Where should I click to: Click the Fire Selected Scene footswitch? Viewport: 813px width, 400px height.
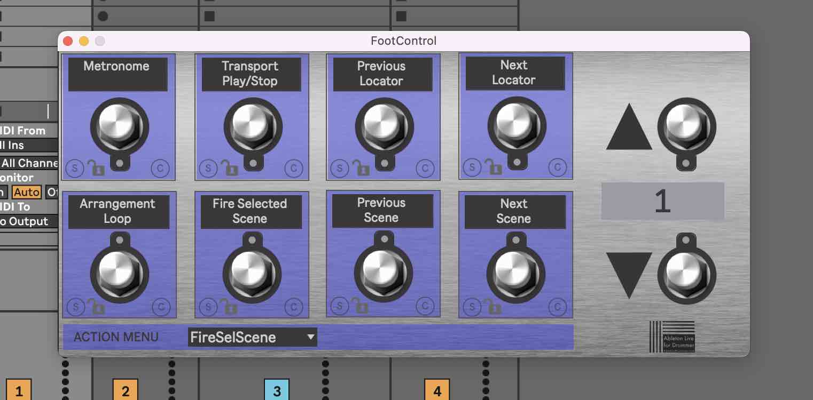[x=252, y=275]
